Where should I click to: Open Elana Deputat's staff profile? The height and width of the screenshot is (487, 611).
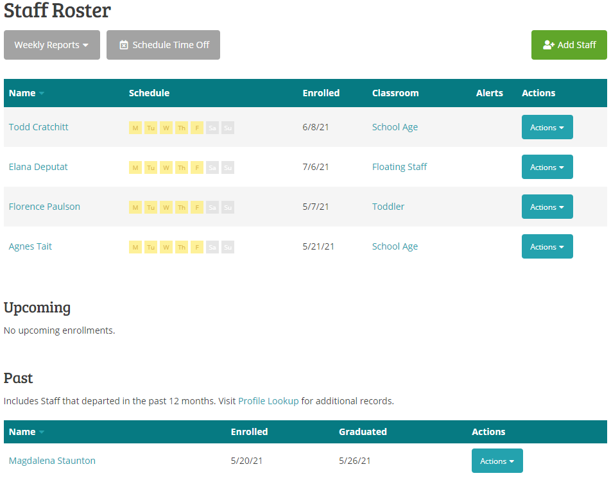39,167
